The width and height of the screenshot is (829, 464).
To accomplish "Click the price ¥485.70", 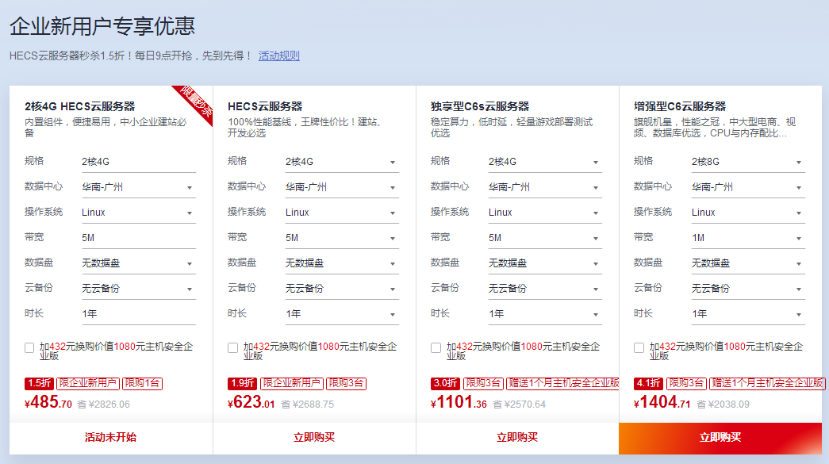I will coord(48,403).
